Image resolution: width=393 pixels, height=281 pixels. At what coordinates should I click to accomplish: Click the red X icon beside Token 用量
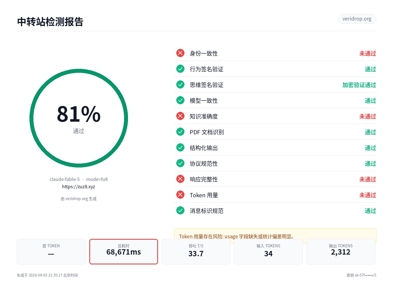180,195
